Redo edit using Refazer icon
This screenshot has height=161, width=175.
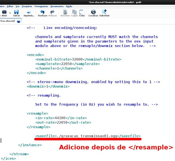(x=53, y=12)
